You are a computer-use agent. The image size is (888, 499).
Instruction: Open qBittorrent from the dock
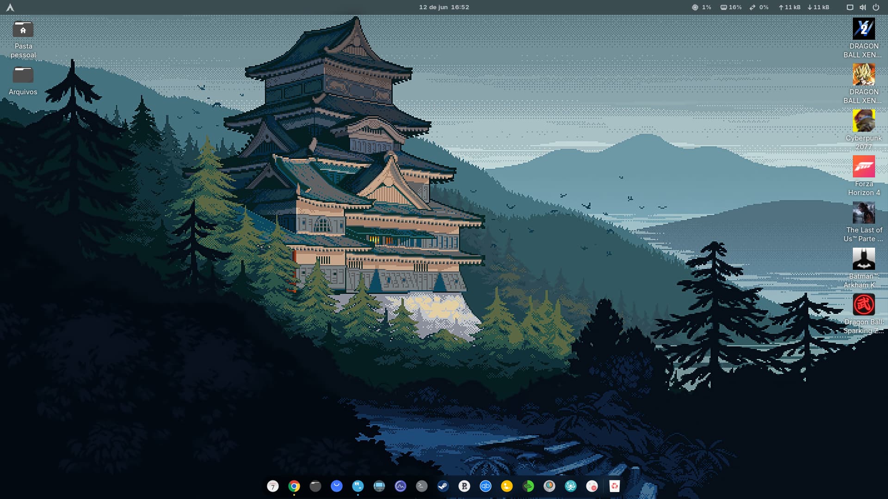click(486, 486)
